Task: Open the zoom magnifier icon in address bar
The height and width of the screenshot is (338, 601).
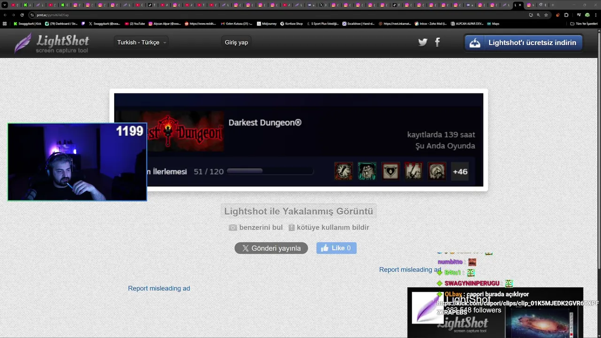Action: 538,15
